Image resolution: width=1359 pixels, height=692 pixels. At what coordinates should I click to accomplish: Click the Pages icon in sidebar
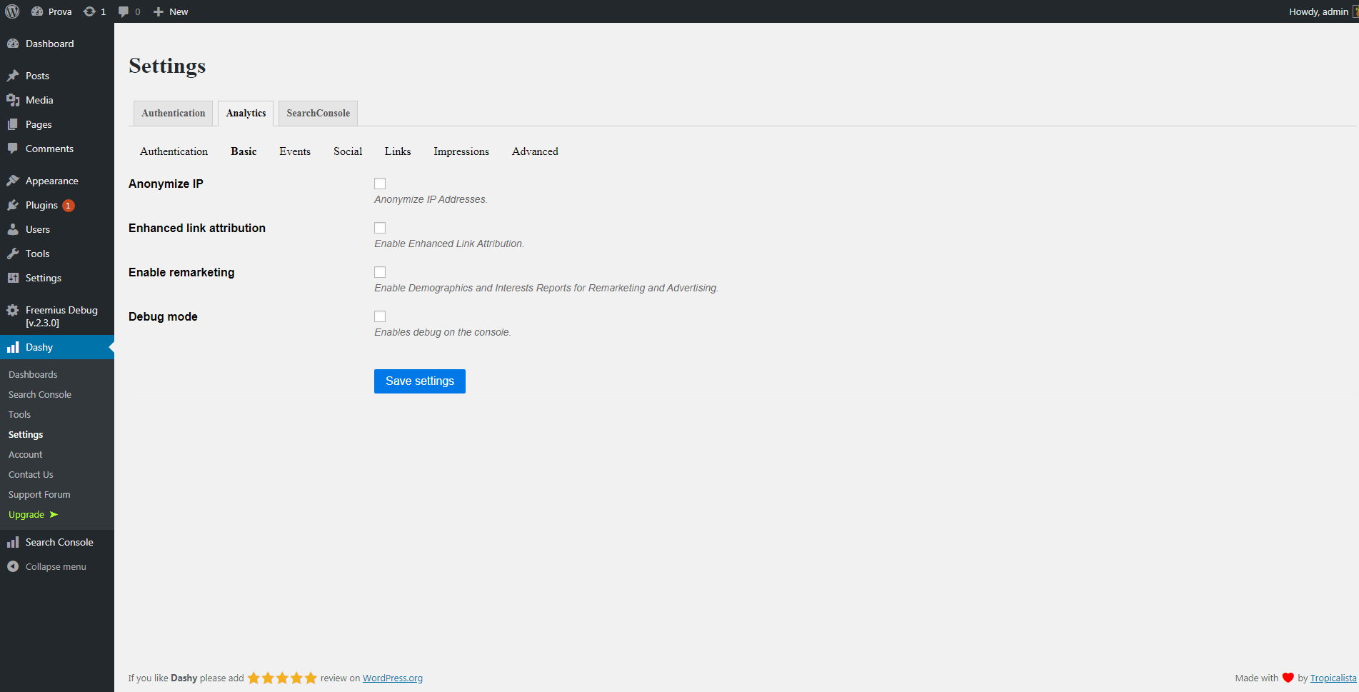pos(13,124)
